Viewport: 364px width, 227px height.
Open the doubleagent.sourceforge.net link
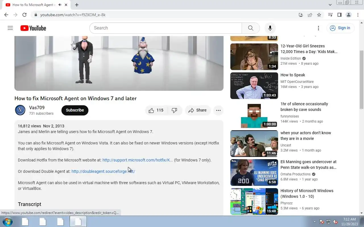coord(103,171)
